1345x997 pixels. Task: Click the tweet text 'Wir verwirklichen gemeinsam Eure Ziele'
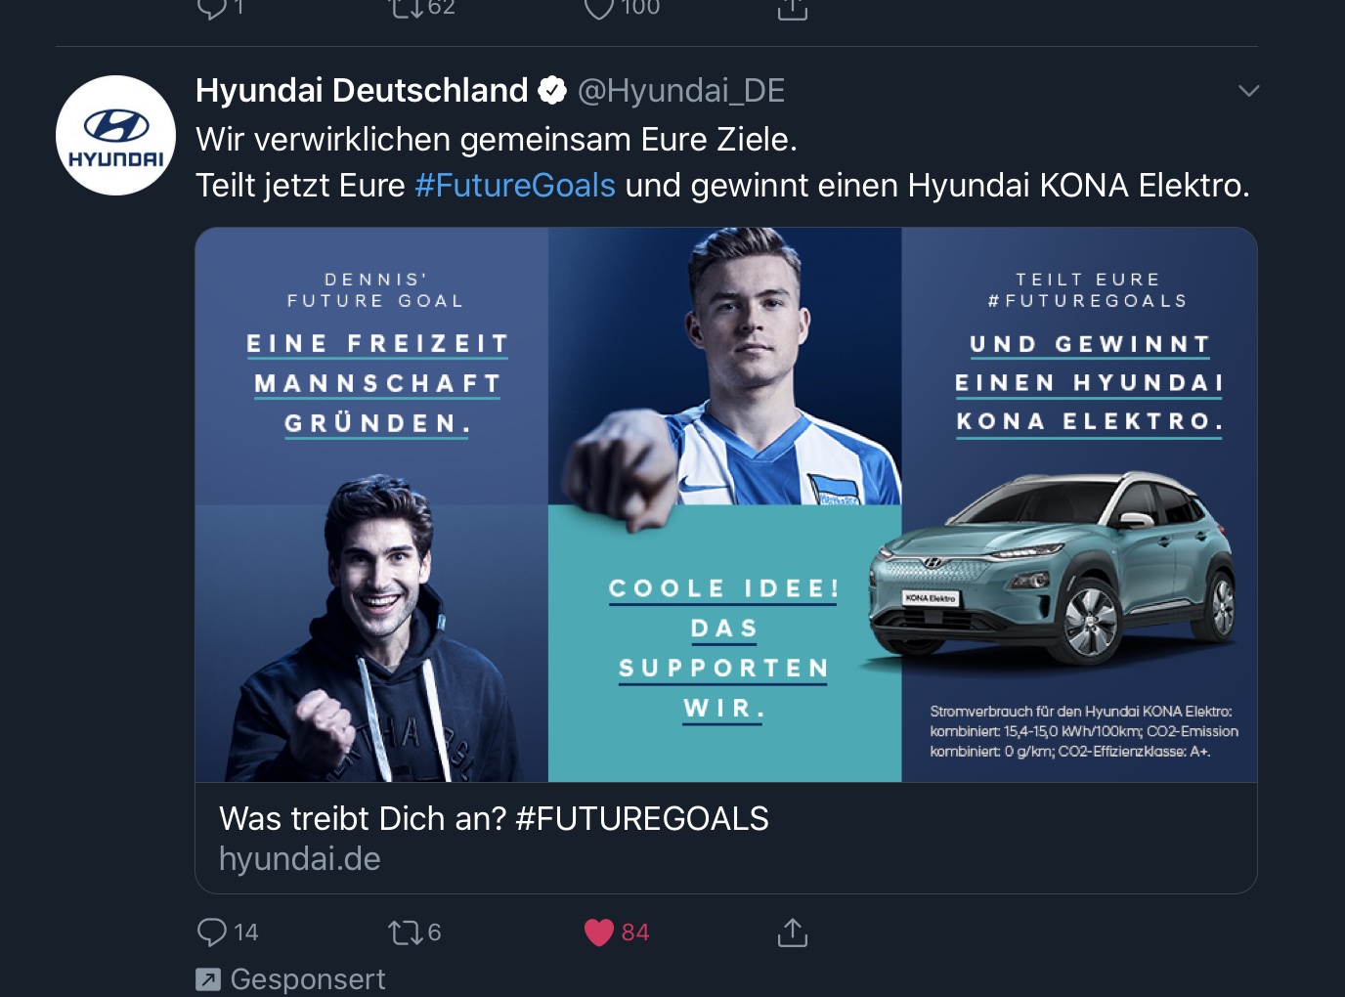coord(497,140)
